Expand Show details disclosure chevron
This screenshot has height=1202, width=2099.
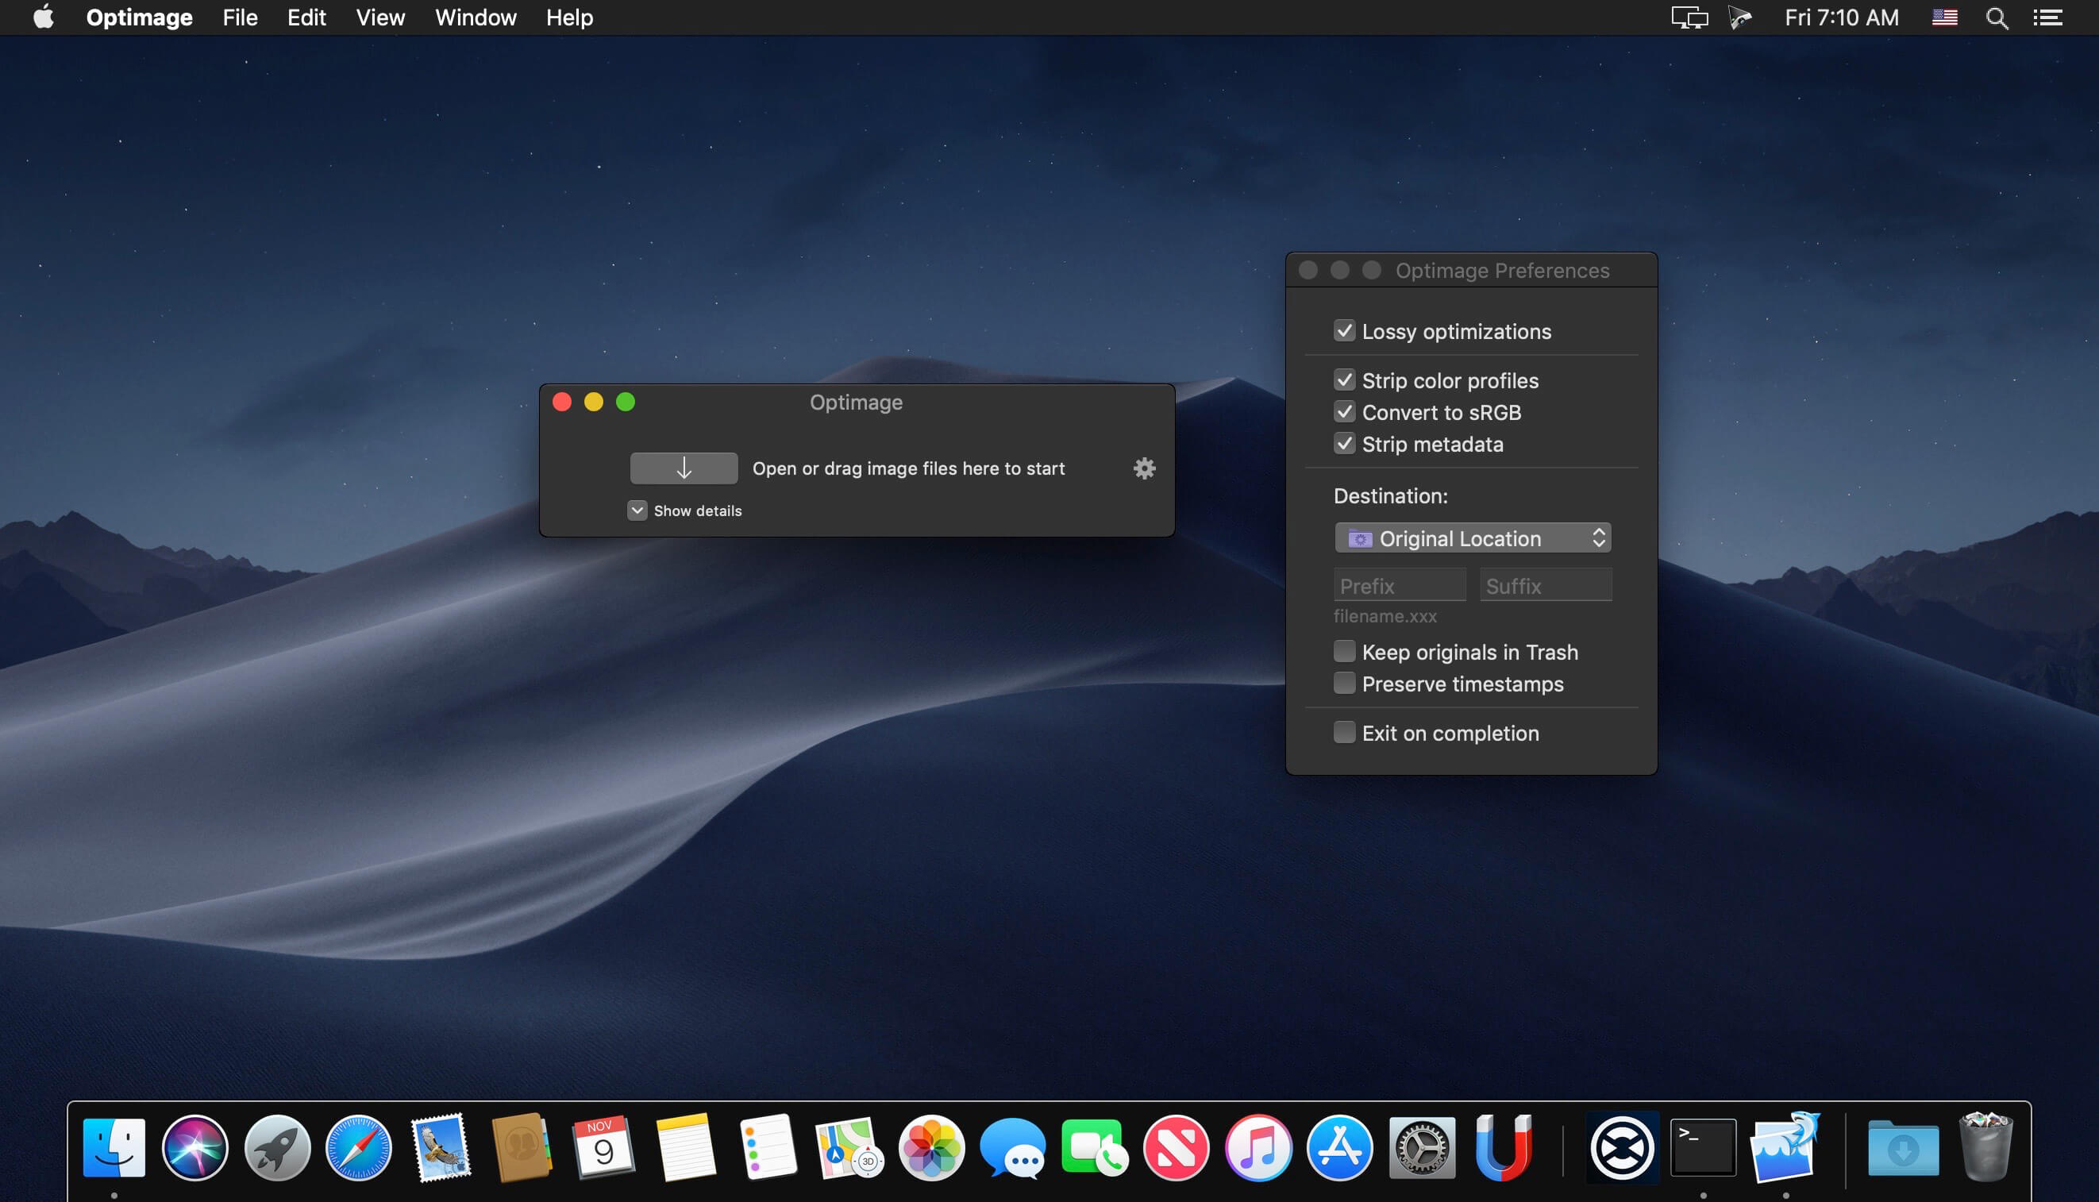(637, 510)
